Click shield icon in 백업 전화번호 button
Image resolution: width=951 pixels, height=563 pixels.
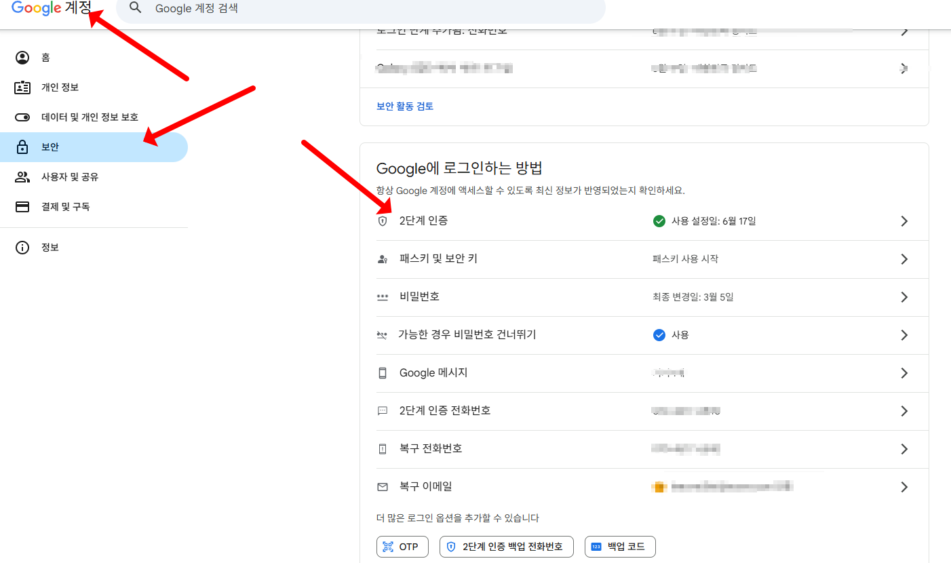tap(451, 547)
